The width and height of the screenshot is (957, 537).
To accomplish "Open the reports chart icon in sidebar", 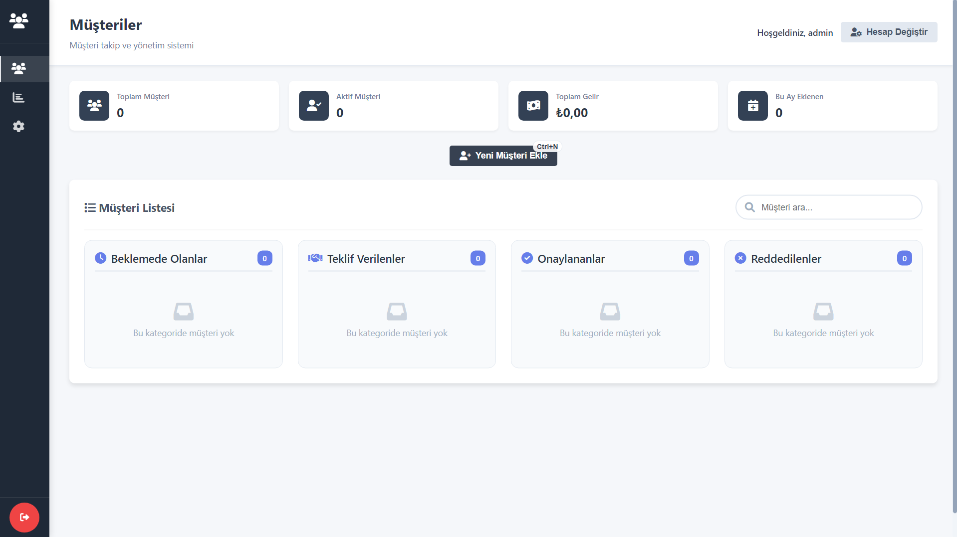I will (x=18, y=97).
